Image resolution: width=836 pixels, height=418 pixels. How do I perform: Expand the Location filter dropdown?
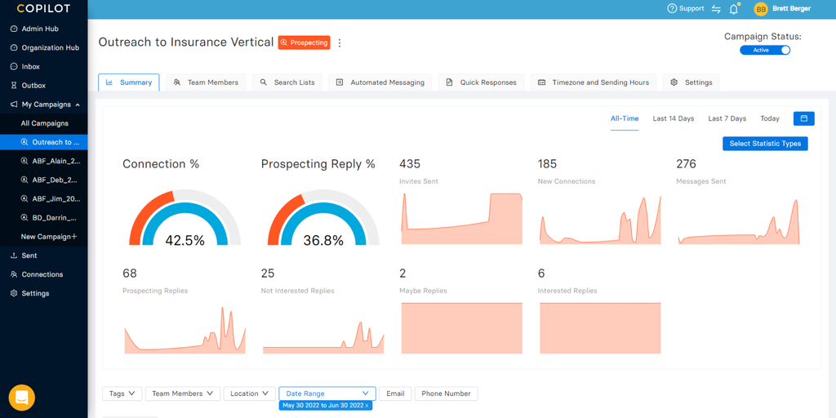tap(250, 394)
